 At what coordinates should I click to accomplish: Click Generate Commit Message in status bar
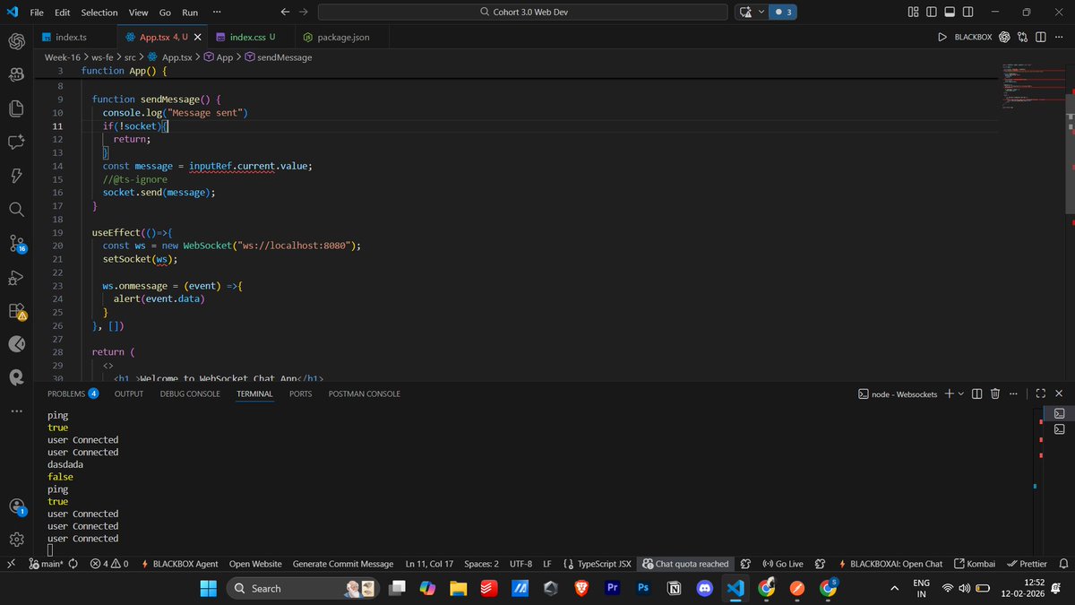click(x=343, y=564)
